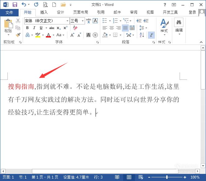The height and width of the screenshot is (181, 206).
Task: Open the font size dropdown 三号
Action: (x=83, y=21)
